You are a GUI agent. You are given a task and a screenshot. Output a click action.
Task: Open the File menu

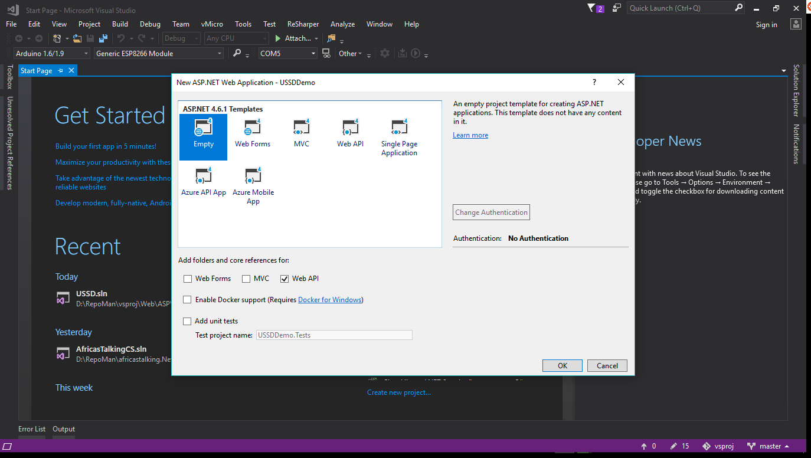point(11,24)
